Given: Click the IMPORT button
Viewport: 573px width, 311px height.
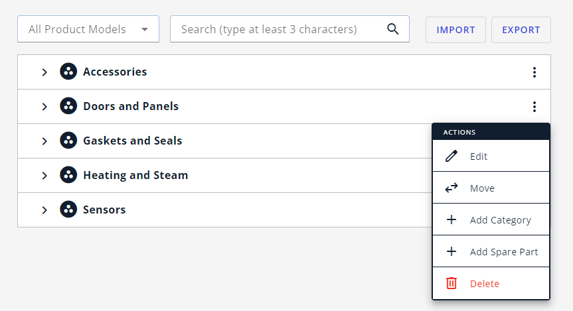Looking at the screenshot, I should (x=455, y=30).
